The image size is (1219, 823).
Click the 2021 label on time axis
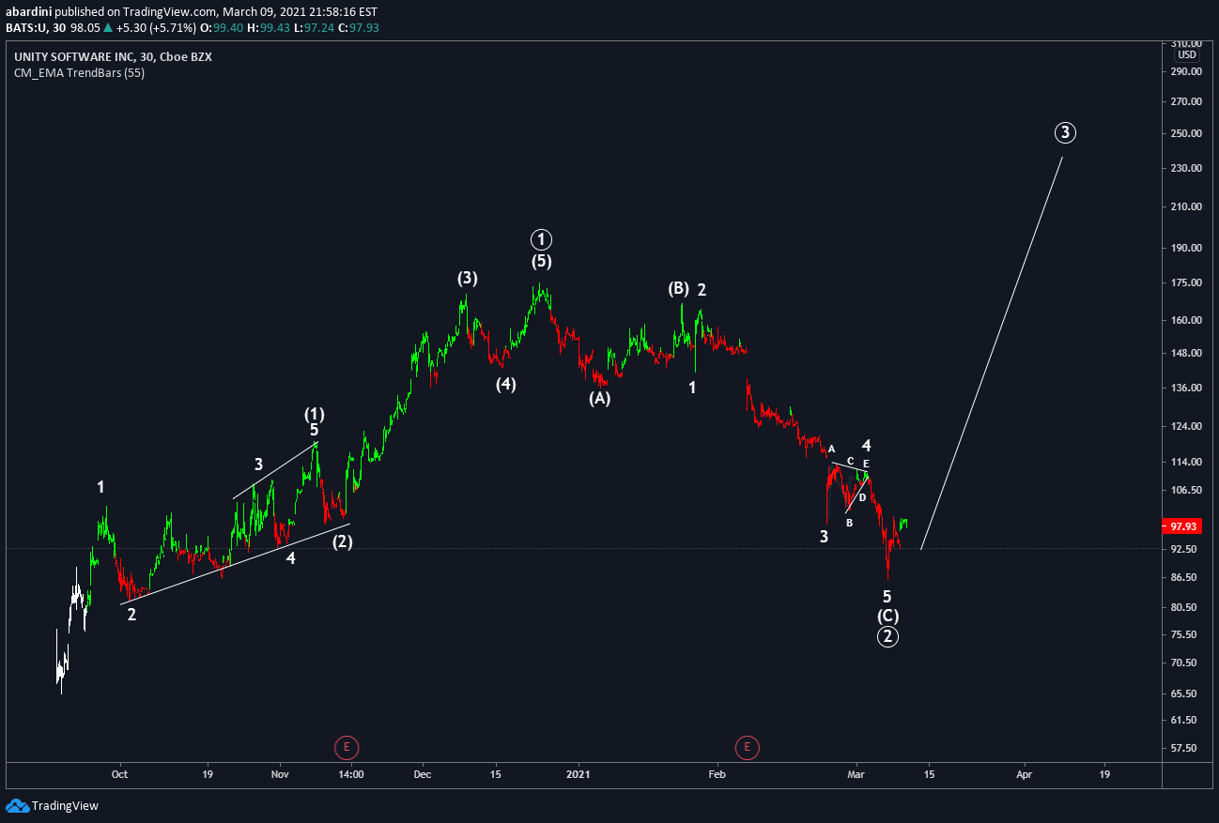coord(579,775)
